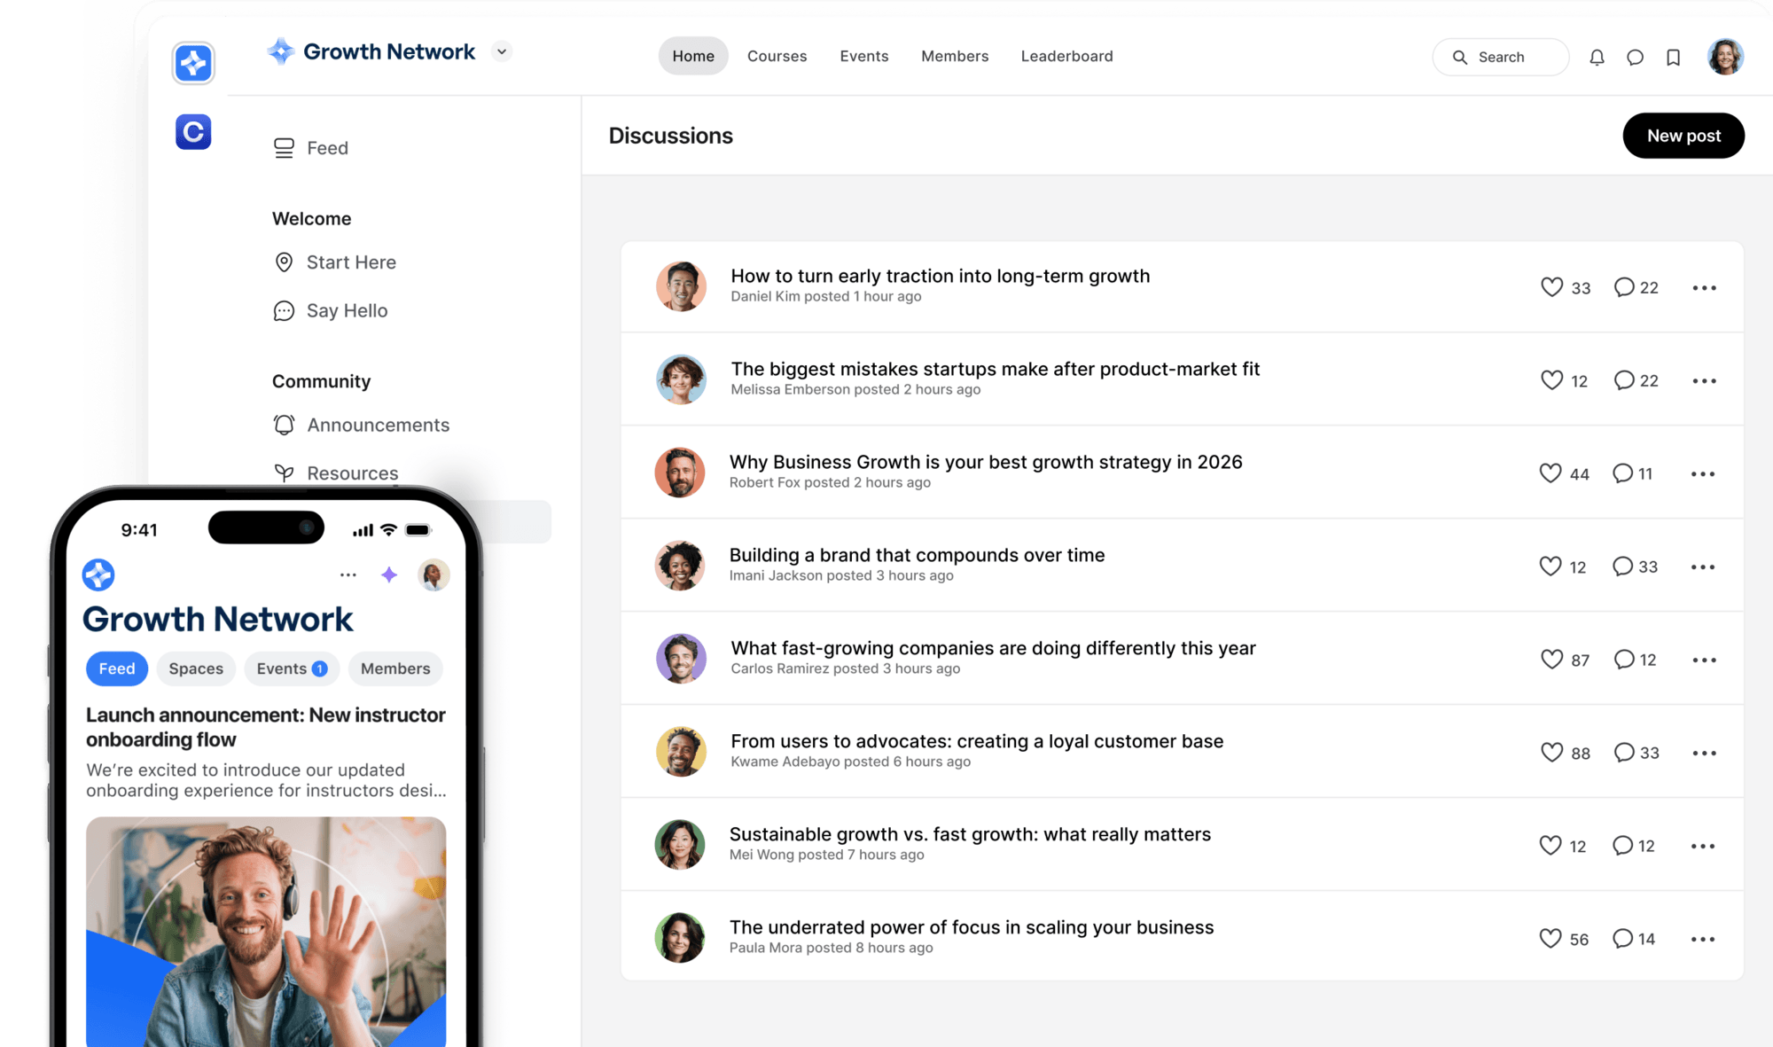
Task: Tap the profile avatar on phone
Action: 433,575
